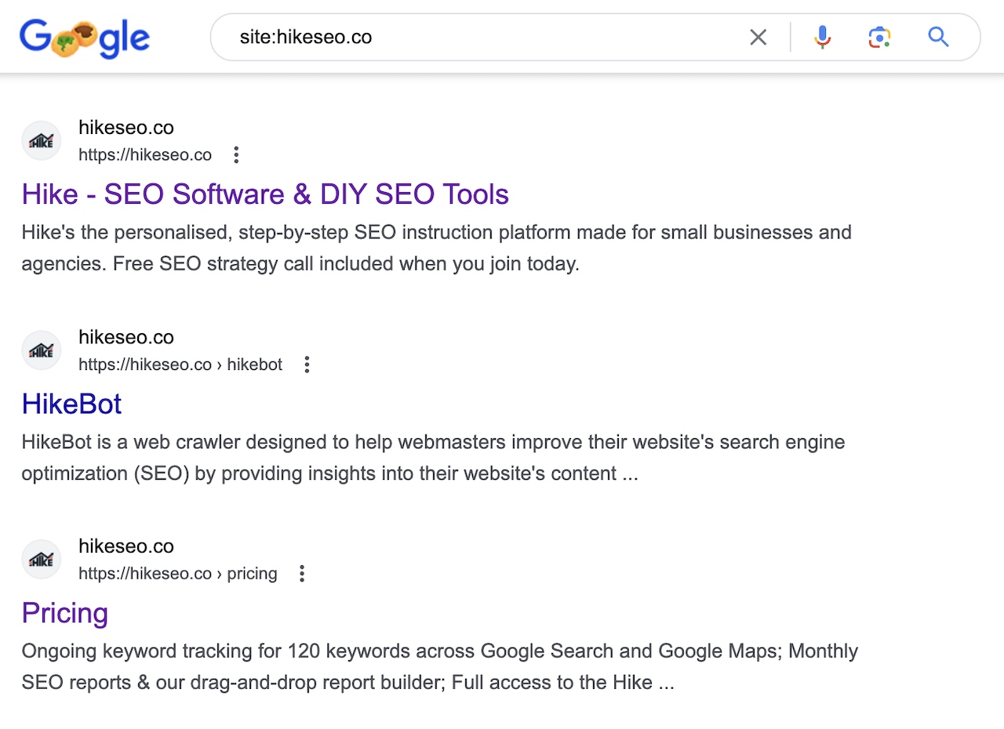Click the https://hikeseo.co › hikebot breadcrumb
Screen dimensions: 1004x729
[x=180, y=364]
